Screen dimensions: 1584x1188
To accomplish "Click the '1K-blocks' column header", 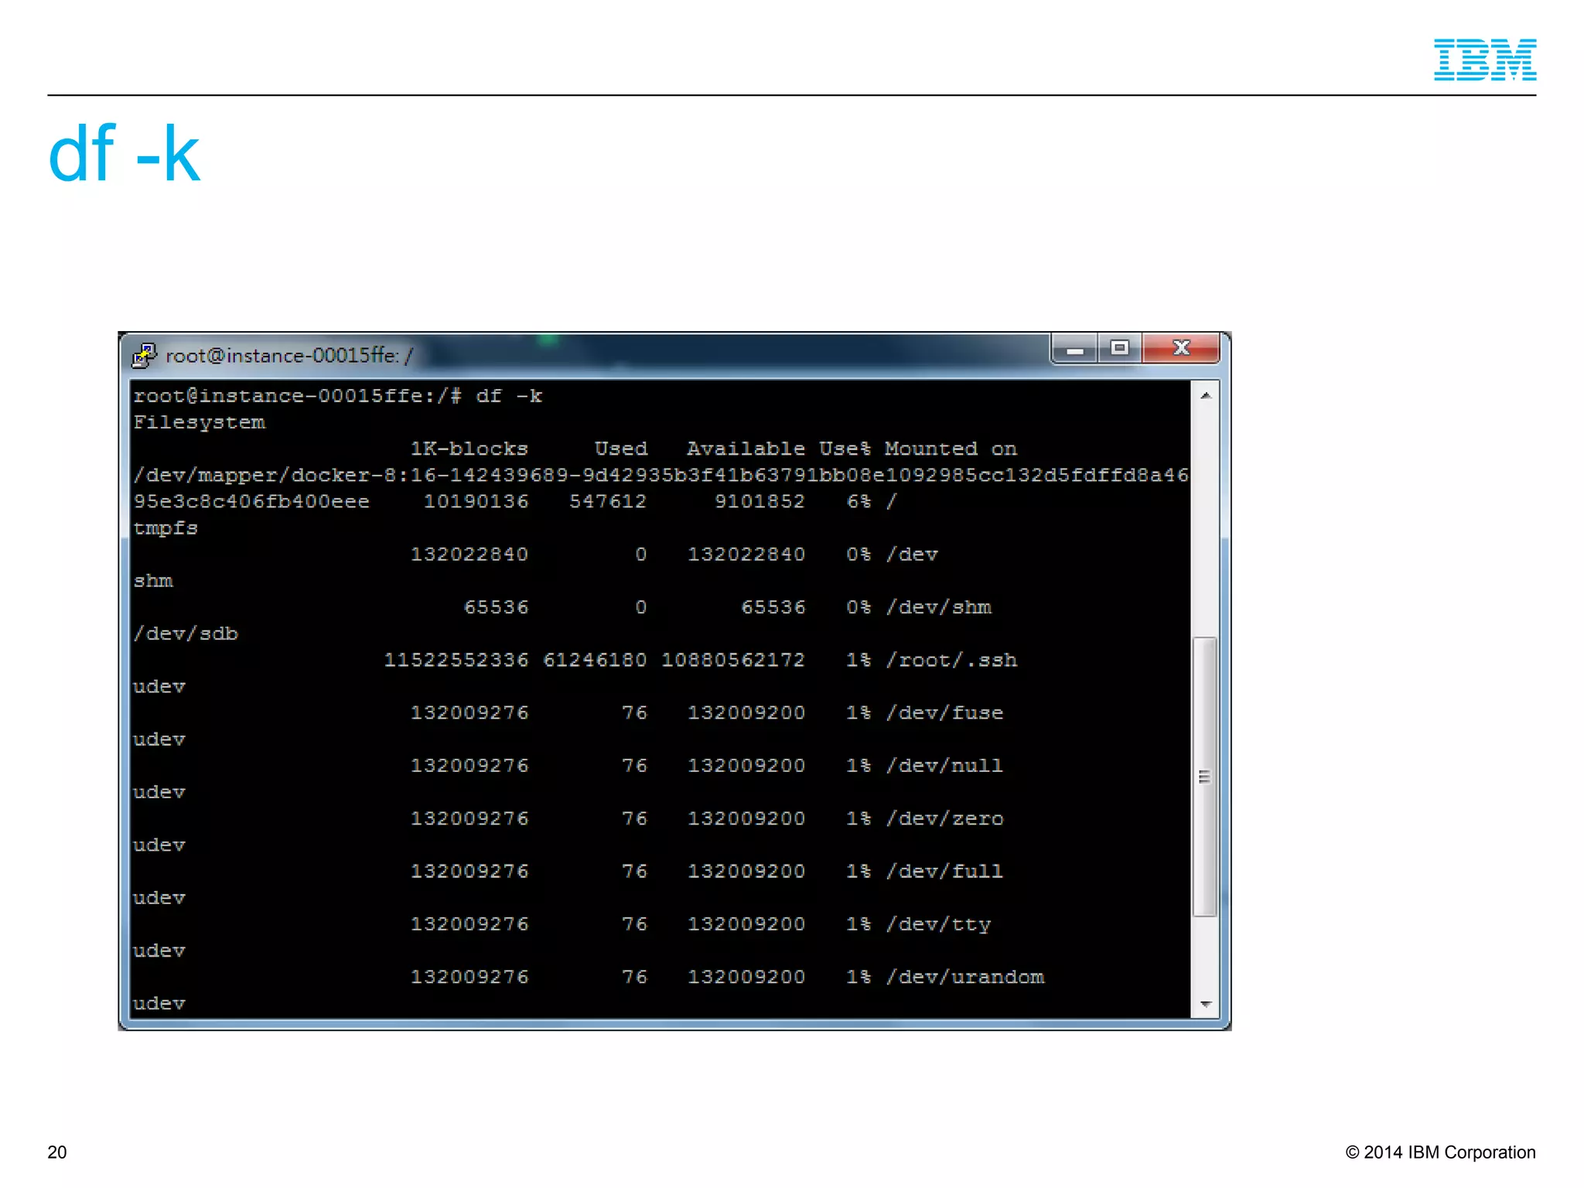I will coord(469,449).
